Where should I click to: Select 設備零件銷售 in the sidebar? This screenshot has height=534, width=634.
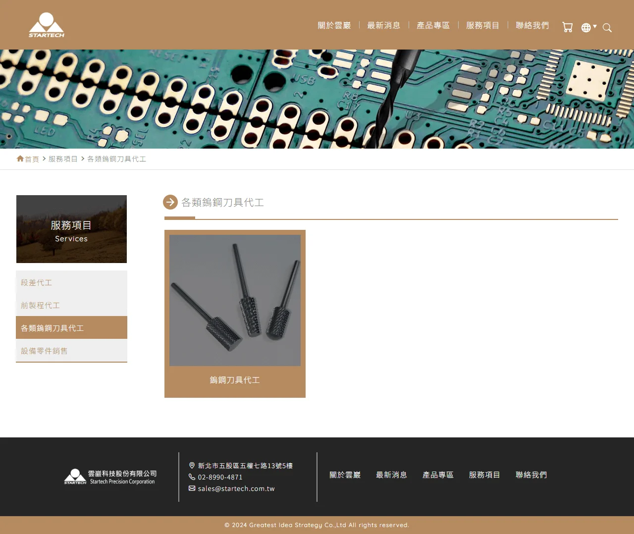[71, 351]
